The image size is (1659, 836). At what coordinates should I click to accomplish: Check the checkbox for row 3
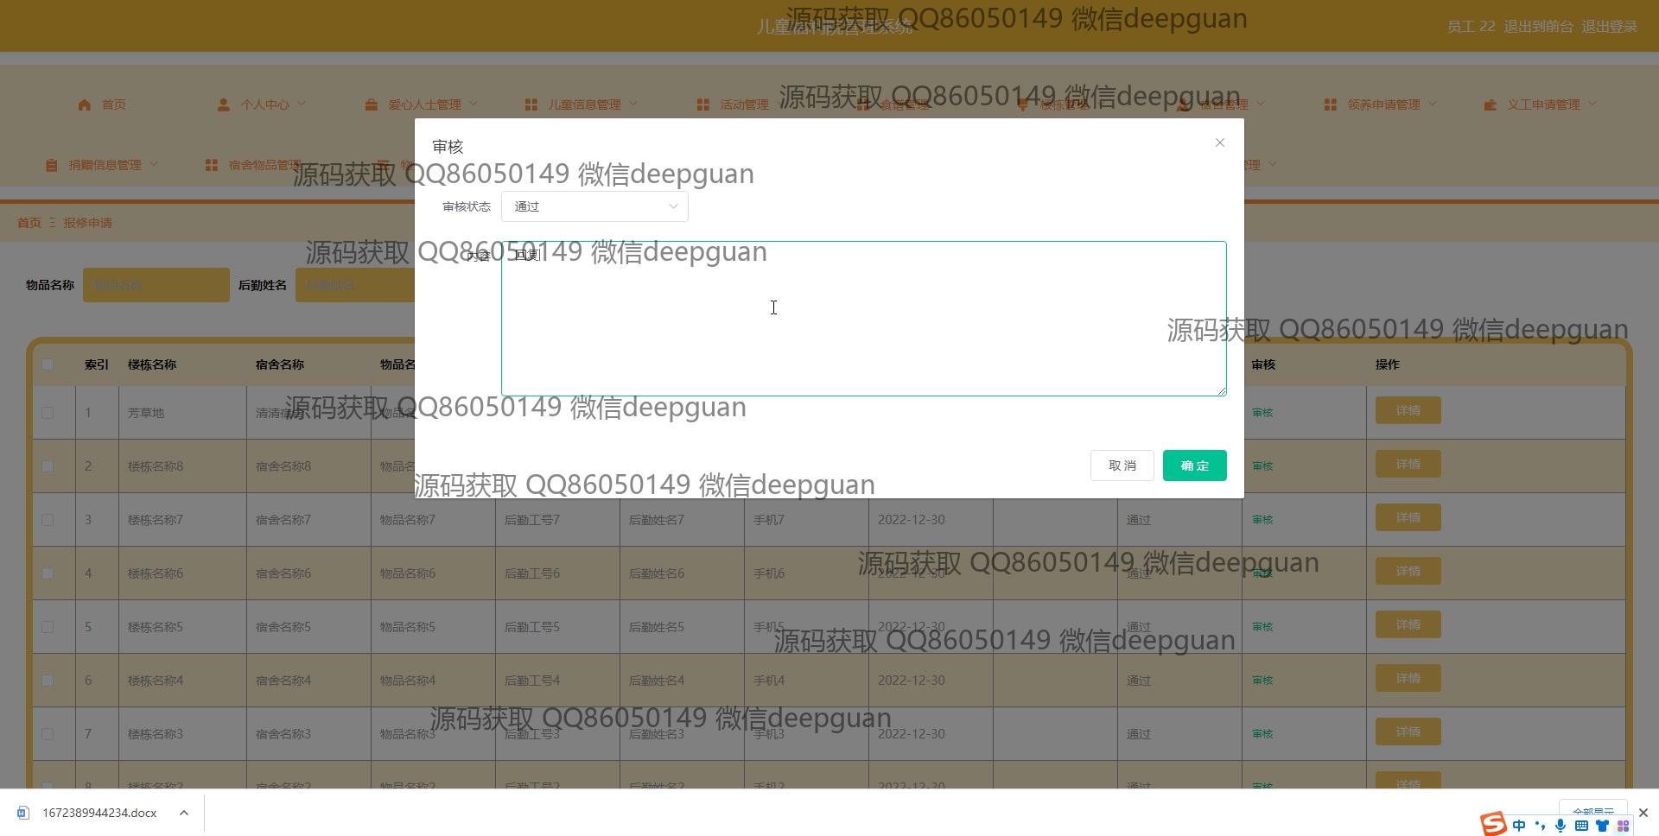pyautogui.click(x=48, y=520)
